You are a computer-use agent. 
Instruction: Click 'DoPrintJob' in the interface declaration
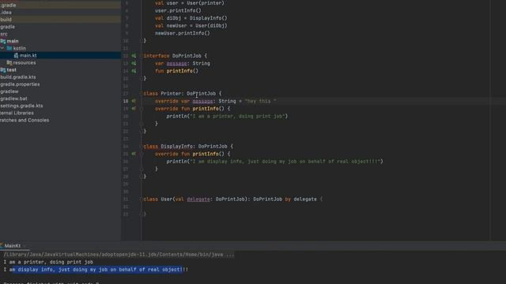(187, 56)
